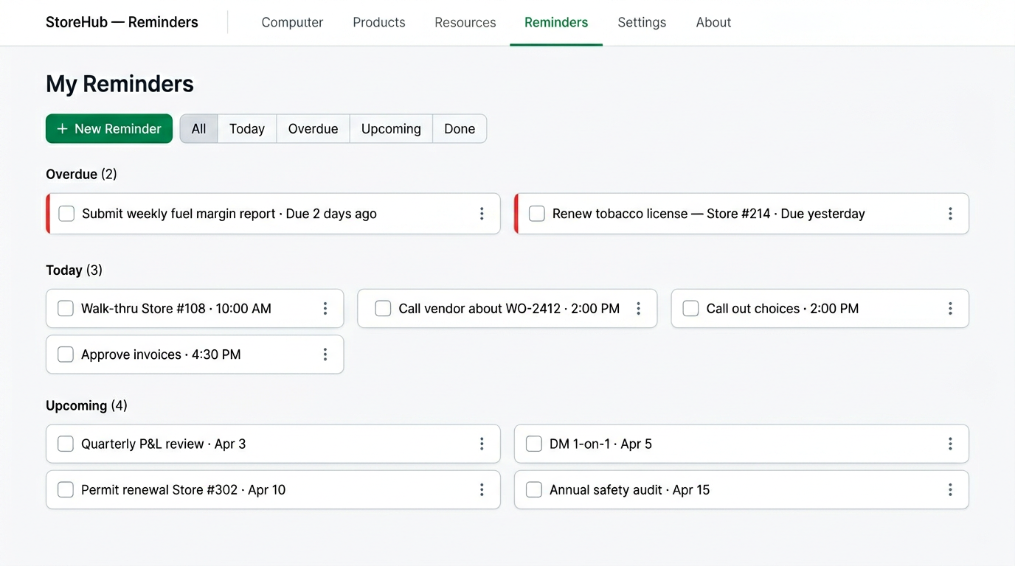The height and width of the screenshot is (566, 1015).
Task: Check off Submit weekly fuel margin report
Action: 66,214
